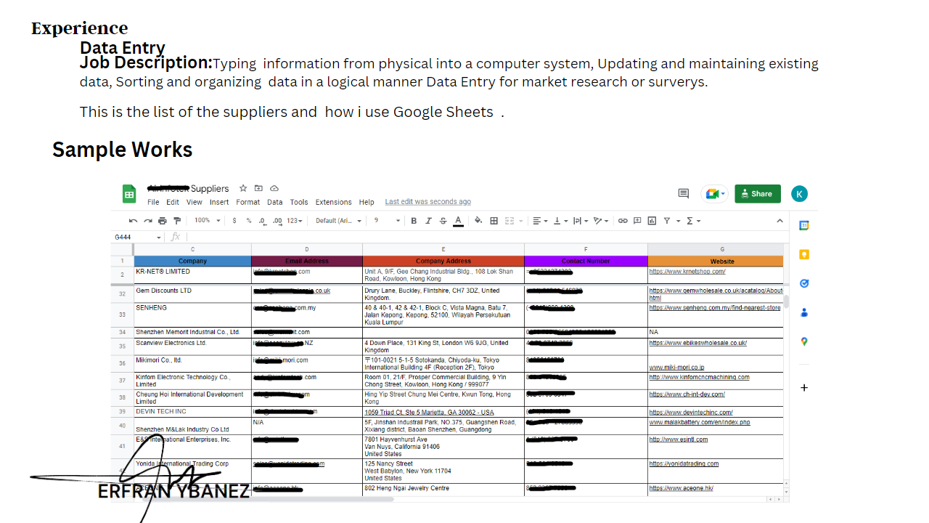Open the View menu
This screenshot has width=929, height=523.
(194, 202)
